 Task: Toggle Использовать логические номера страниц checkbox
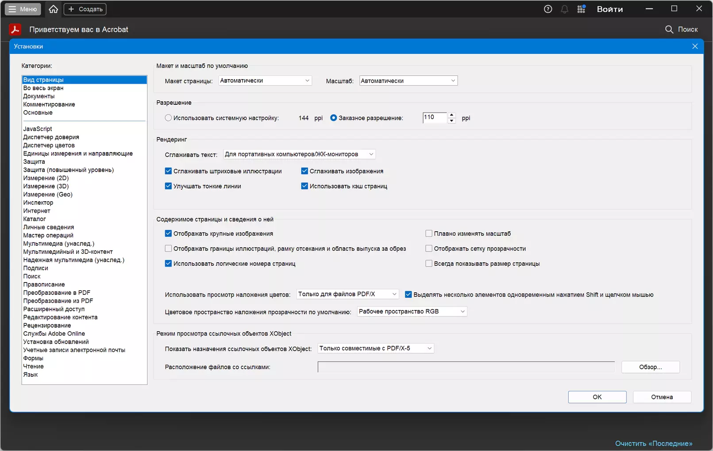(168, 264)
